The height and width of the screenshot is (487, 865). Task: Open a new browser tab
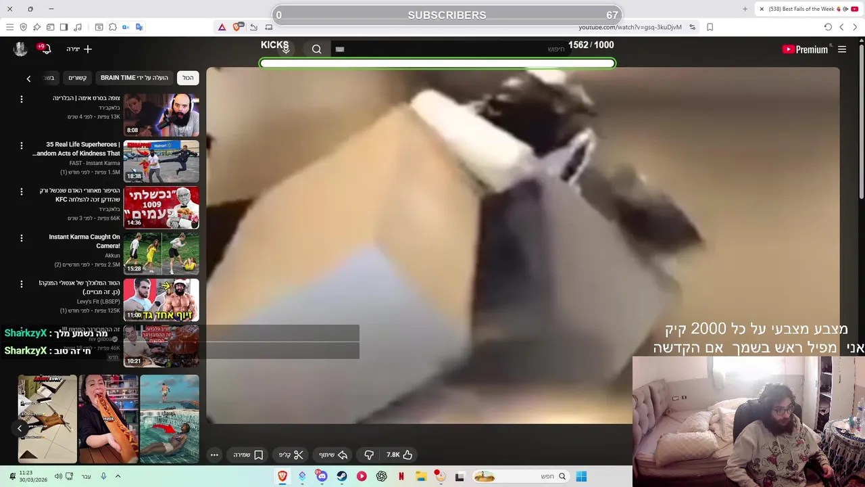click(745, 9)
